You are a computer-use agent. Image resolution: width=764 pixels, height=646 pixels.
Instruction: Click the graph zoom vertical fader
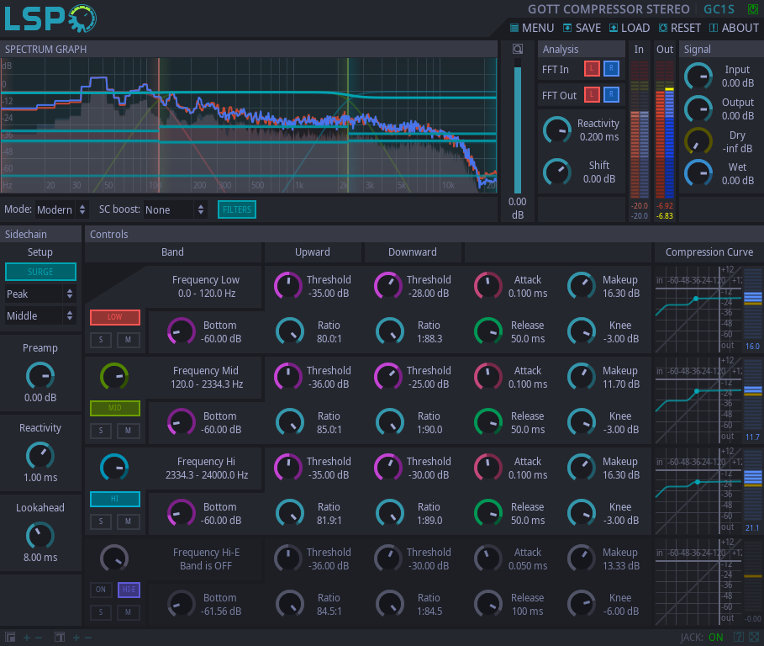point(518,126)
